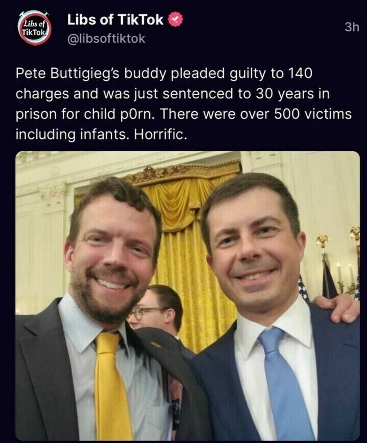
Task: Click the "including infants." text
Action: tap(72, 135)
